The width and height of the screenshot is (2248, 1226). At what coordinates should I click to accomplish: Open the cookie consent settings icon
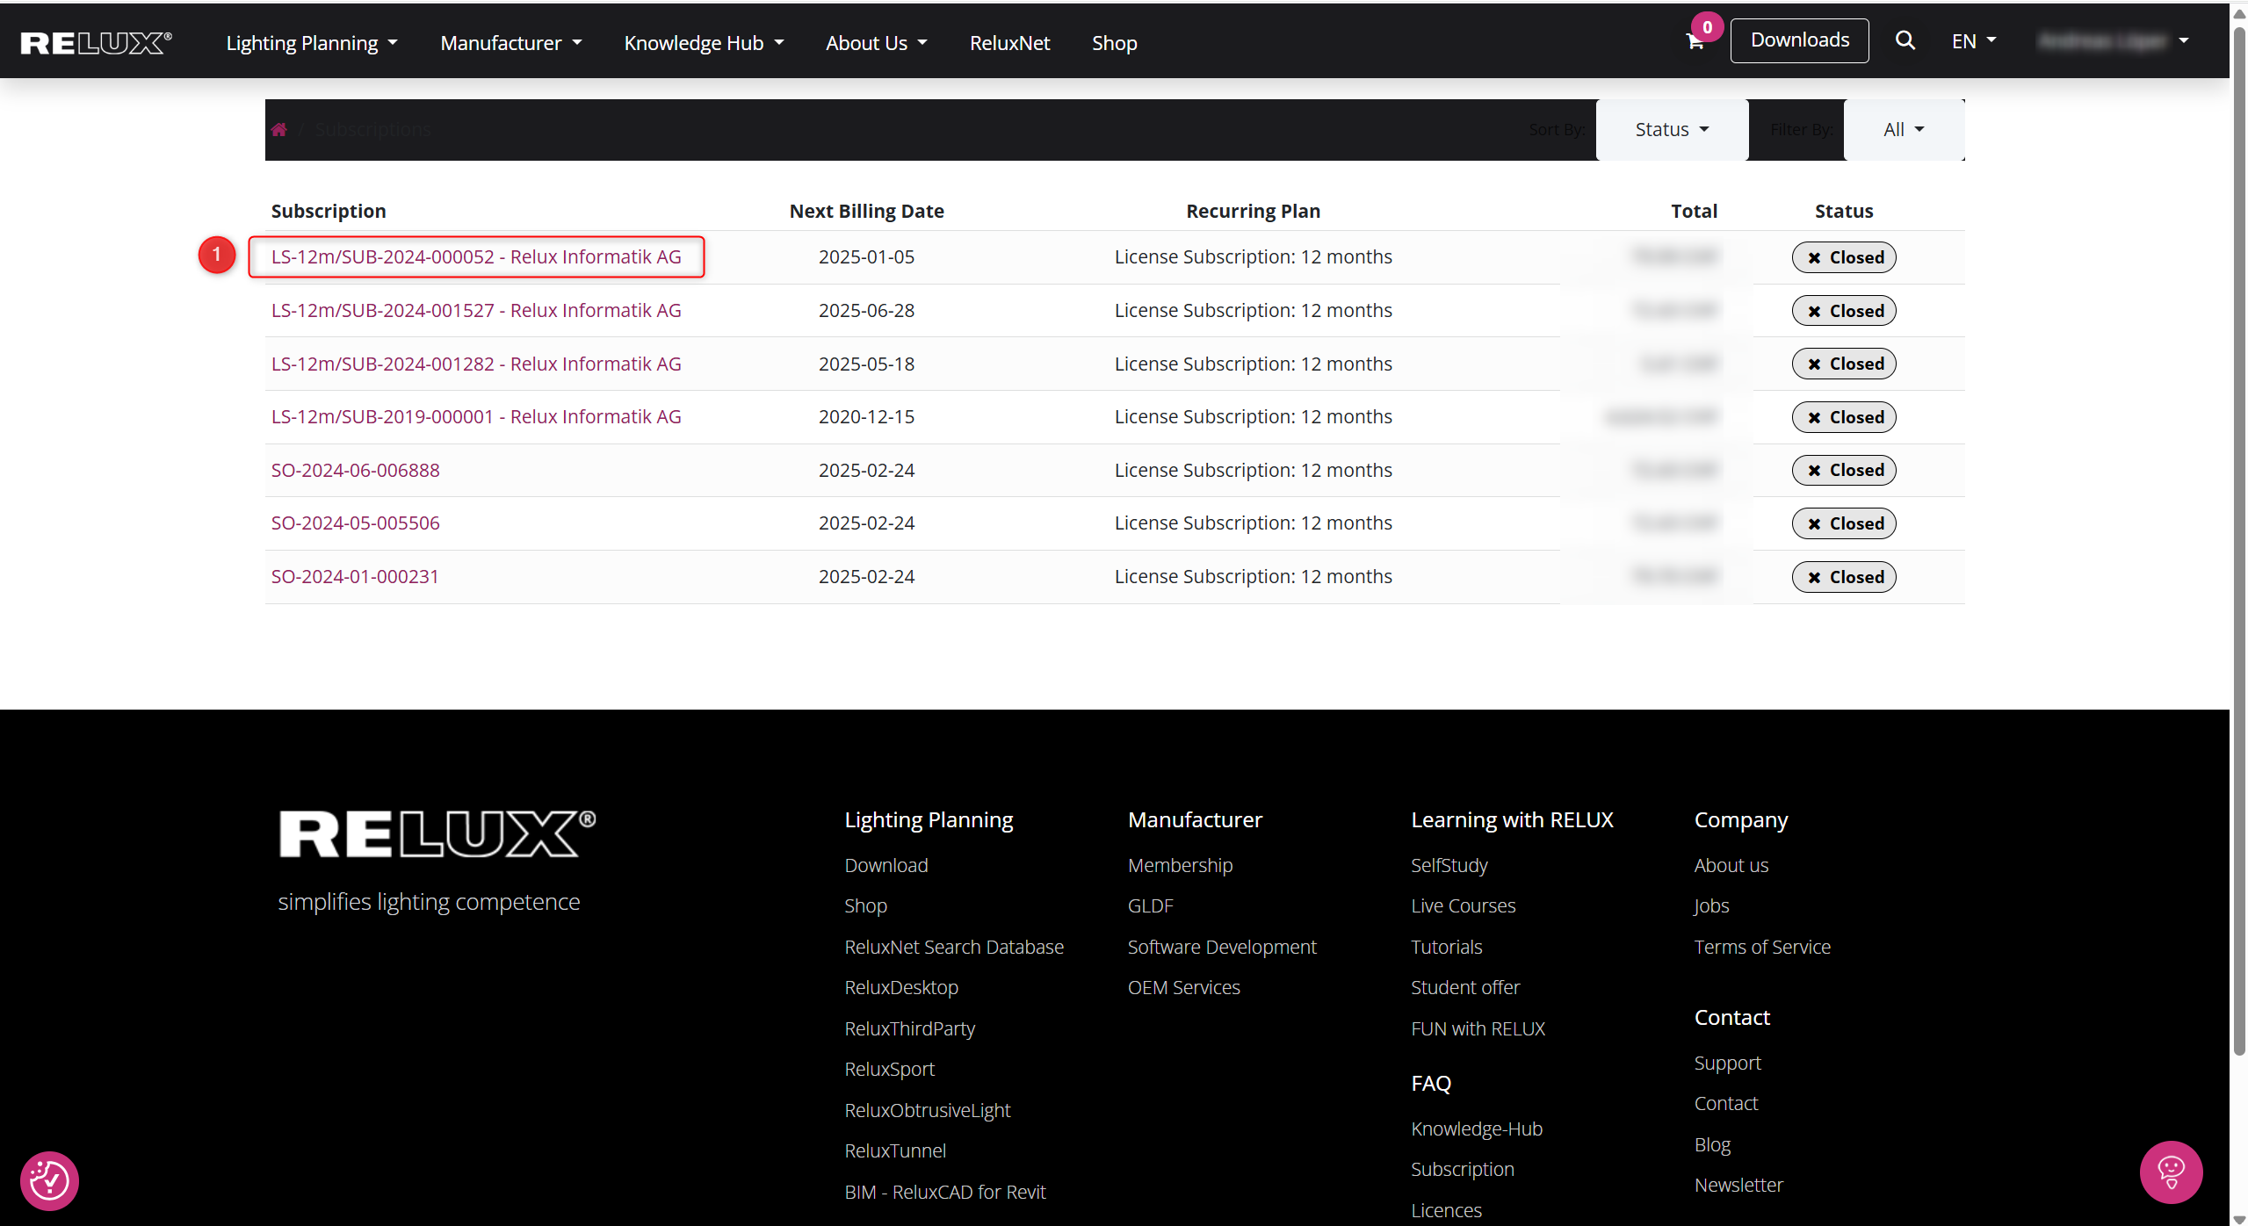coord(49,1180)
